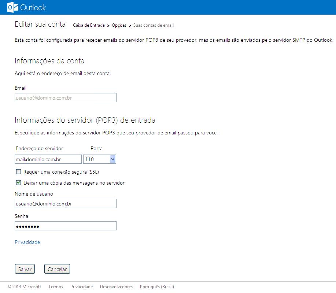Image resolution: width=336 pixels, height=293 pixels.
Task: Open the Privacidade footer link
Action: (x=81, y=286)
